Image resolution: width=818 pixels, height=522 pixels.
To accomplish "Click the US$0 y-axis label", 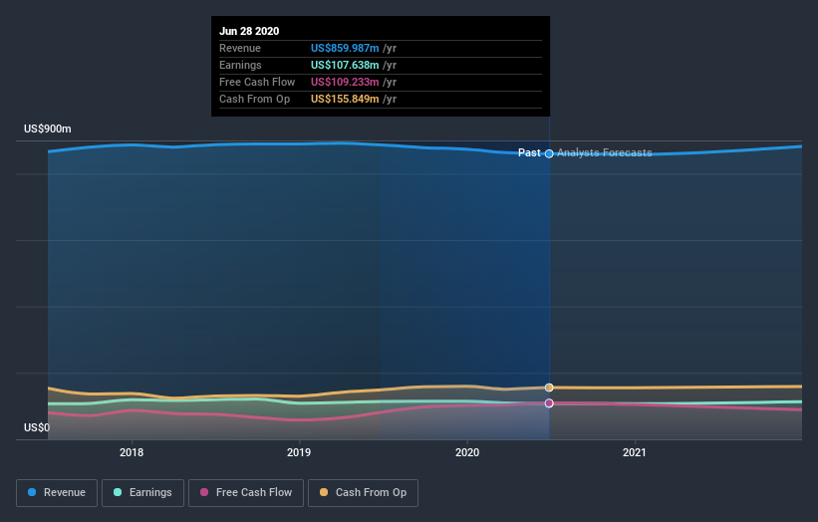I will tap(37, 427).
